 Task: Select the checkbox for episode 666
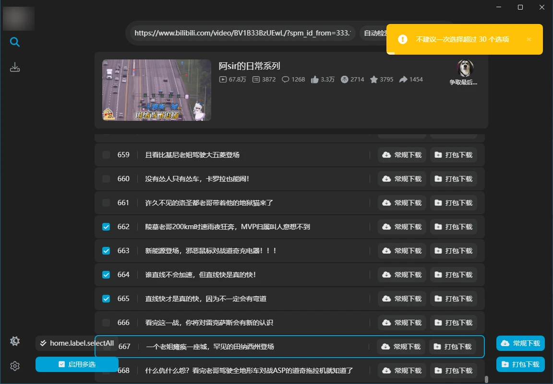pos(106,323)
